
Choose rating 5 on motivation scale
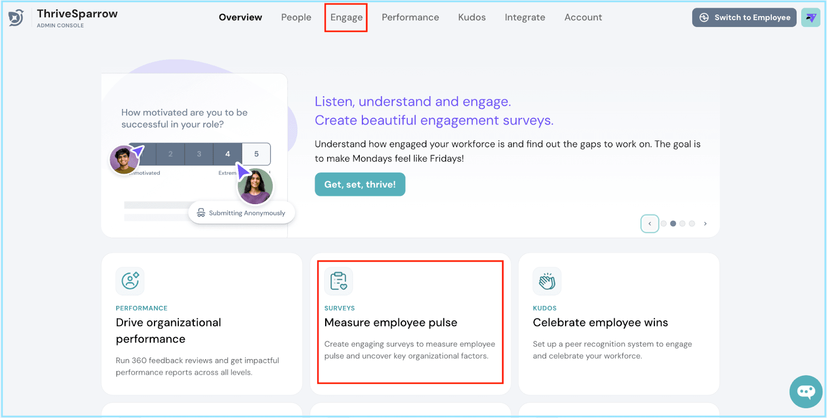coord(256,154)
